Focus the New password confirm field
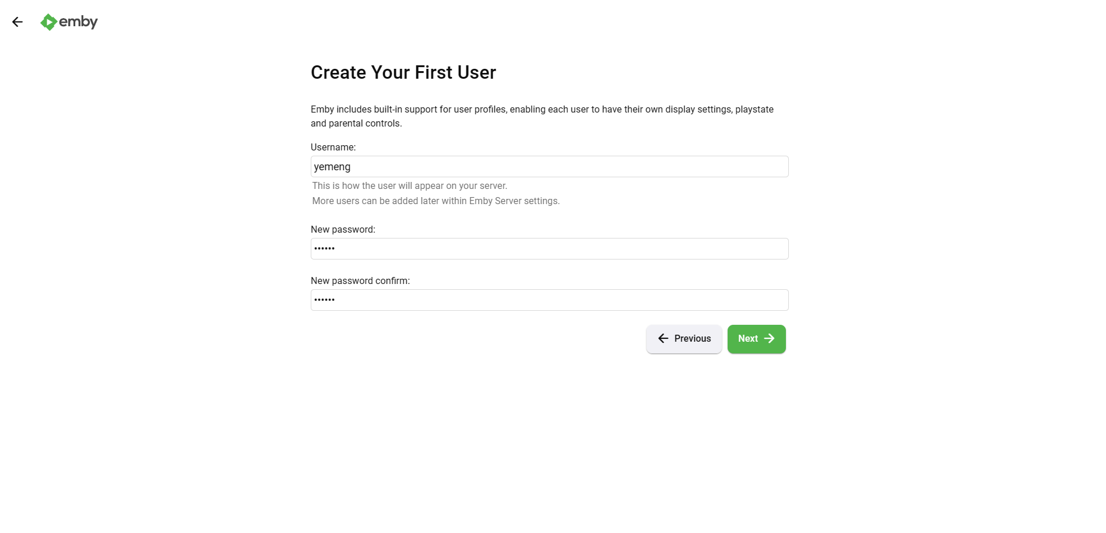 (549, 300)
